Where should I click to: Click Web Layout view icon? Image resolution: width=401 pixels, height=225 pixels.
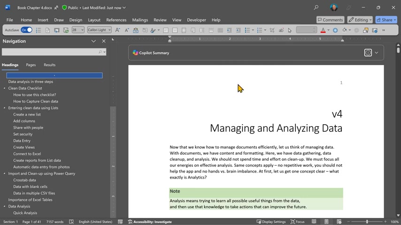pyautogui.click(x=339, y=222)
